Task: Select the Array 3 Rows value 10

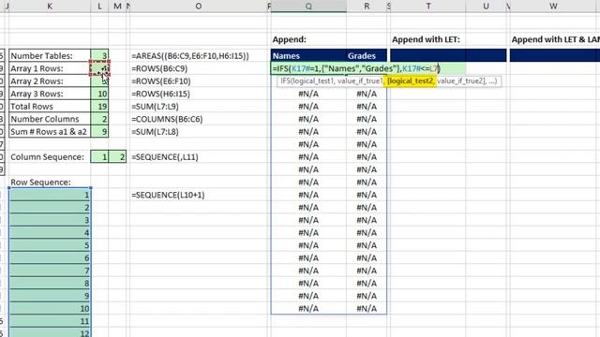Action: coord(99,94)
